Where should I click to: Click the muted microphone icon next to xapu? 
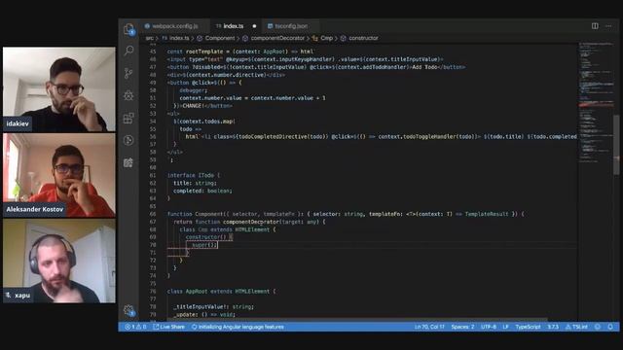click(8, 295)
